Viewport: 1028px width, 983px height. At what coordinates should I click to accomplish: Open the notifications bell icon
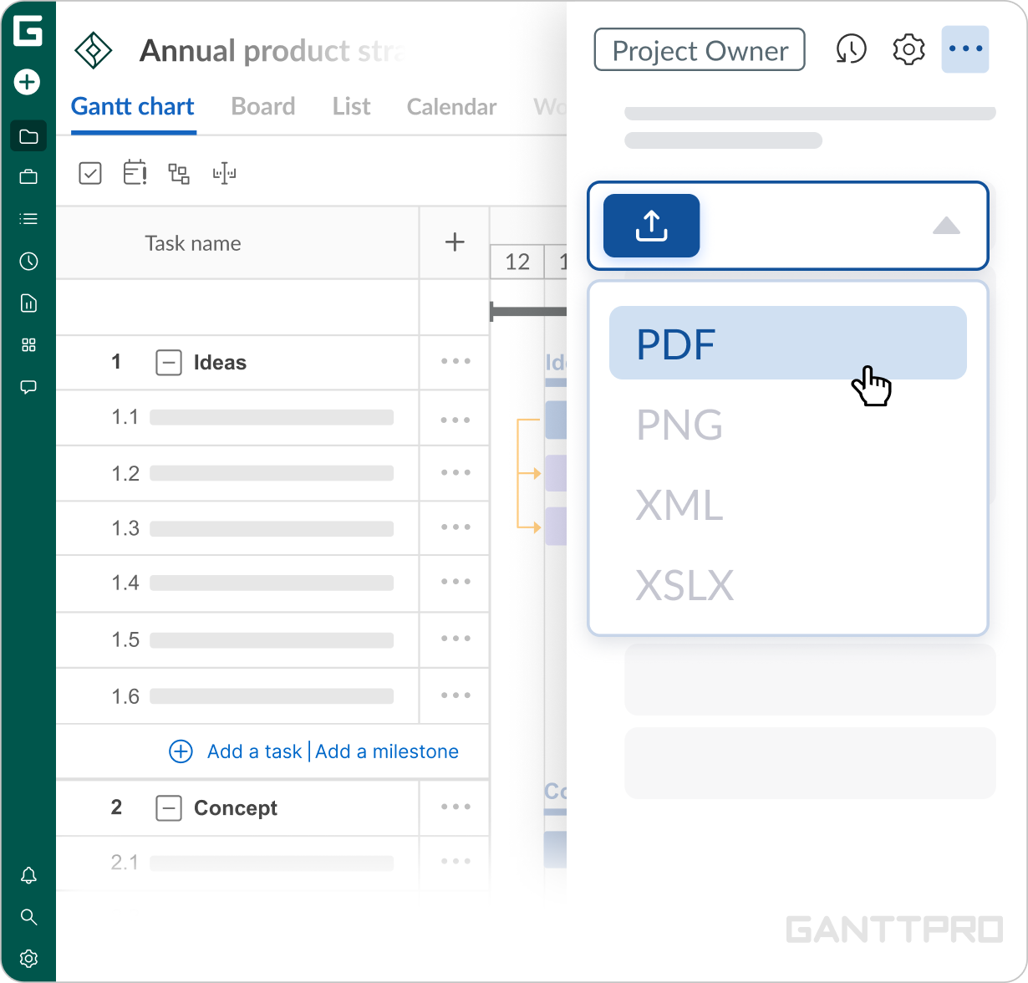[x=28, y=875]
